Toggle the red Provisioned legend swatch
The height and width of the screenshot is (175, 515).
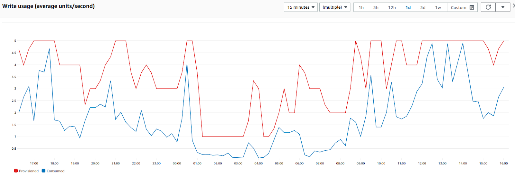coord(16,171)
